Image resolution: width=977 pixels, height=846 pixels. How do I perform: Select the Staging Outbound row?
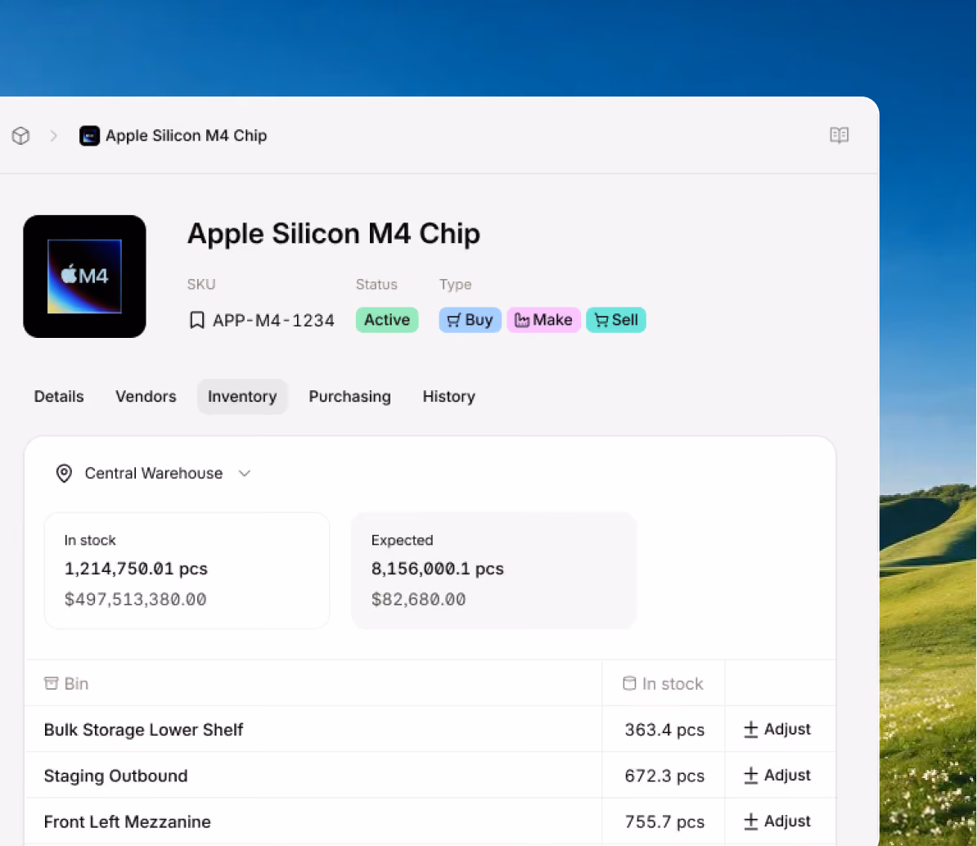tap(430, 775)
